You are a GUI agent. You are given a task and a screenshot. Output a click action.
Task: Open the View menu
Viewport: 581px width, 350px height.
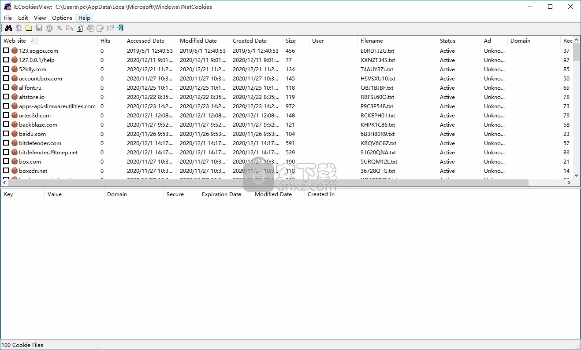click(40, 18)
